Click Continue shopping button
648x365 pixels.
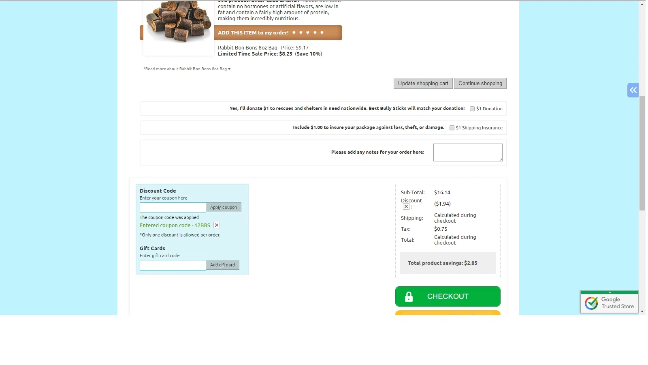click(x=480, y=83)
